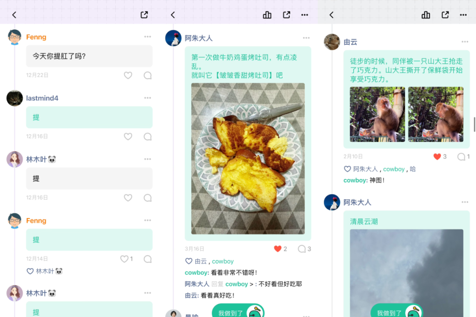
Task: Open share icon in the right panel header
Action: point(445,15)
